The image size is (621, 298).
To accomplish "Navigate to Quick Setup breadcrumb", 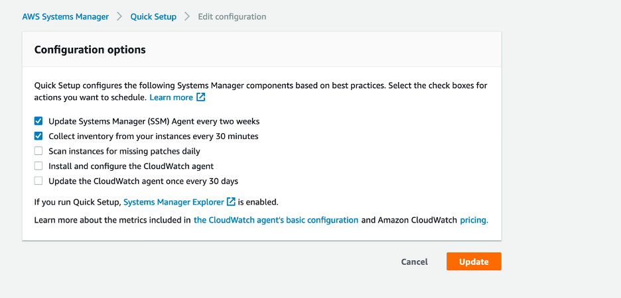I will (153, 17).
